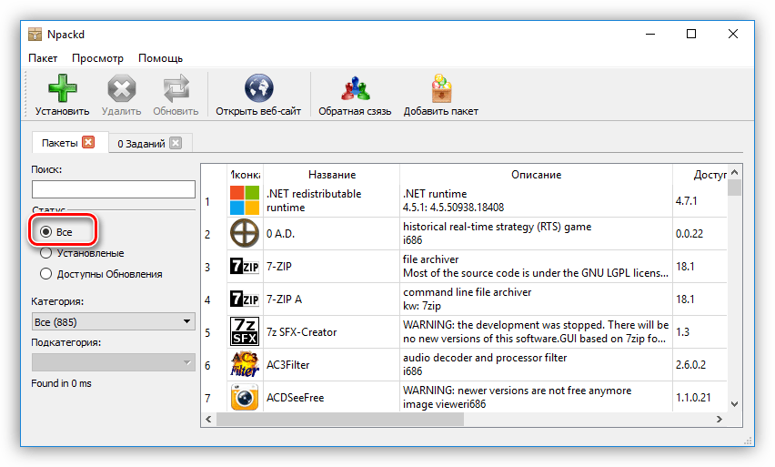775x467 pixels.
Task: Click the Добавить пакет icon
Action: 440,89
